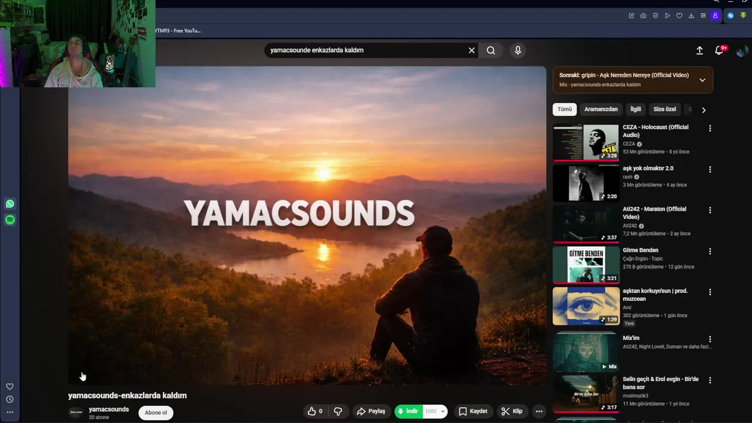
Task: Open options menu for aşk yok olmaktır 2.0
Action: 710,169
